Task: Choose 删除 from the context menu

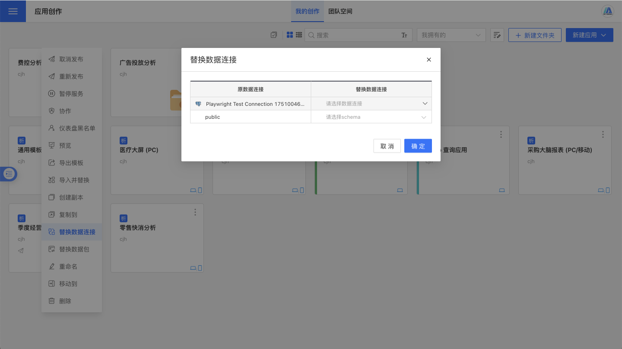Action: tap(65, 301)
